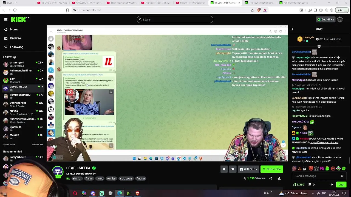351x197 pixels.
Task: Open user profile avatar at top right
Action: [340, 19]
